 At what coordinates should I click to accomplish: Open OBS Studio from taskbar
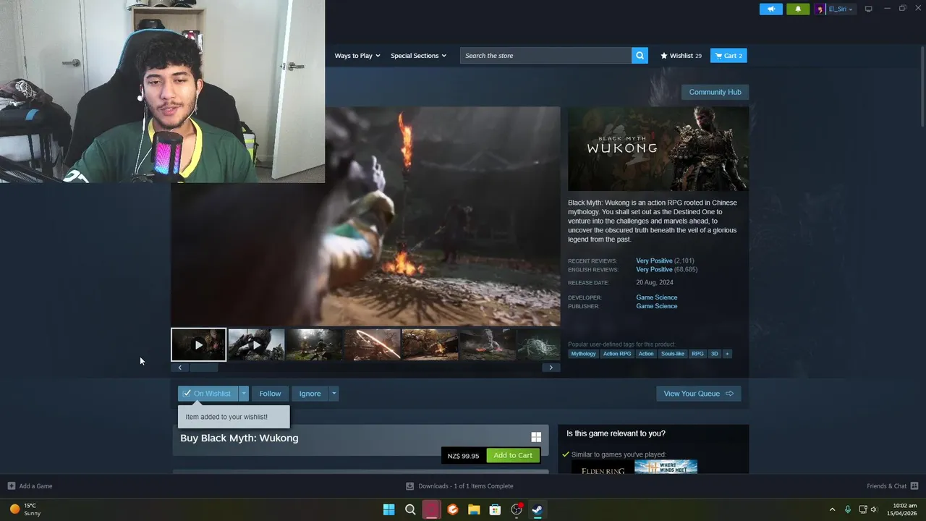click(517, 509)
